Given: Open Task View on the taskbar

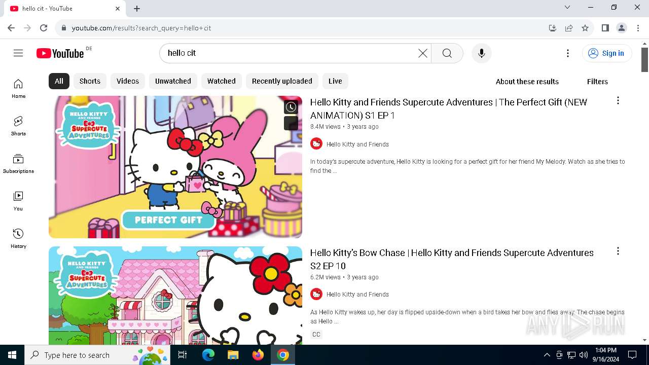Looking at the screenshot, I should (x=183, y=355).
